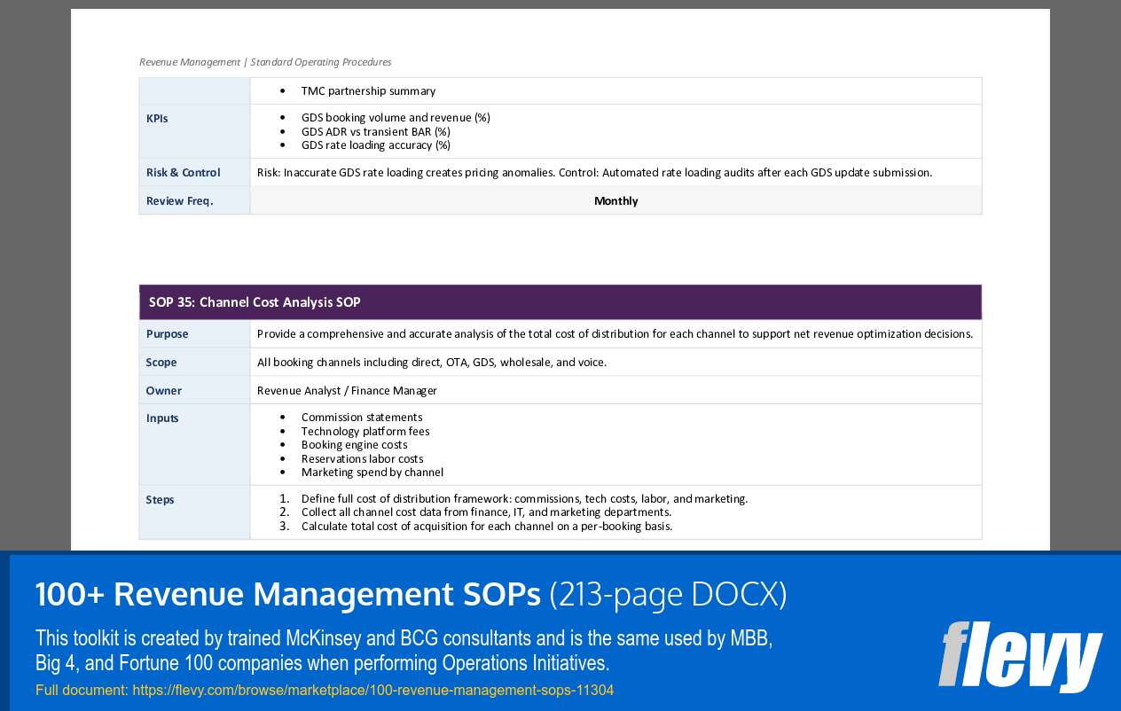Select the Revenue Management document header text

click(x=264, y=61)
